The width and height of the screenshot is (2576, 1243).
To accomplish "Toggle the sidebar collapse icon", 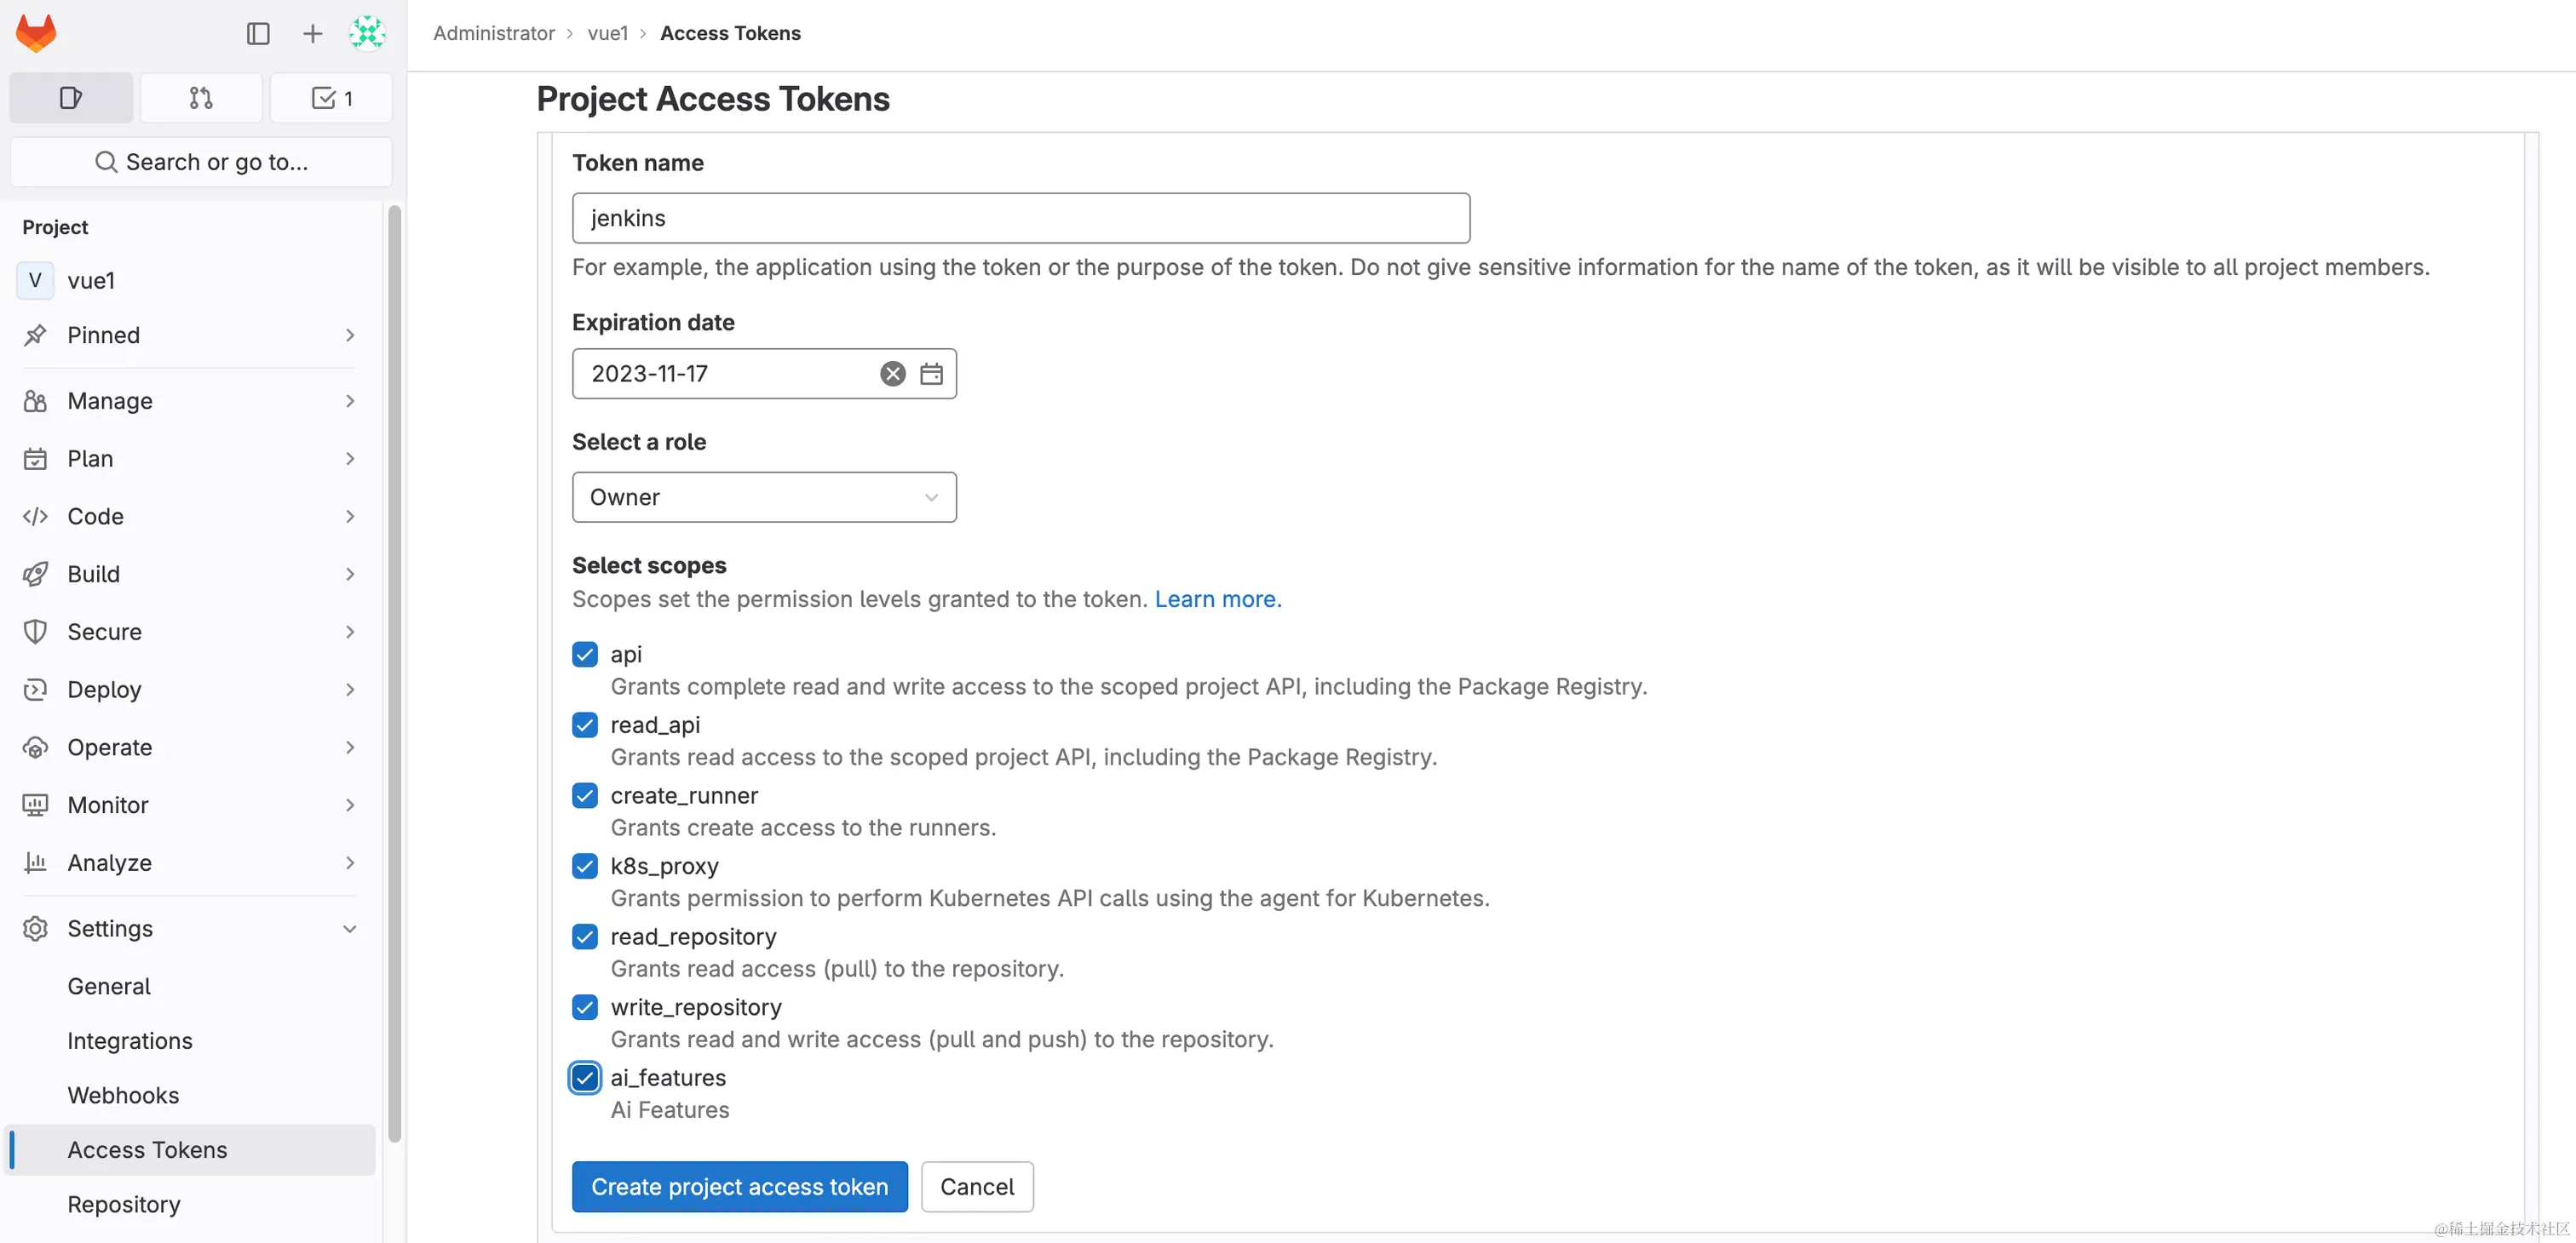I will tap(258, 34).
